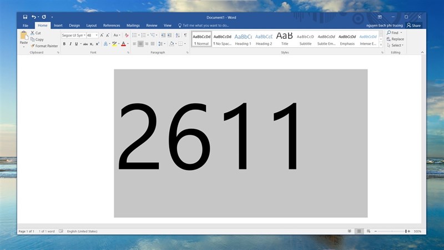The height and width of the screenshot is (250, 444).
Task: Click the Tell me what you want to do box
Action: 203,26
